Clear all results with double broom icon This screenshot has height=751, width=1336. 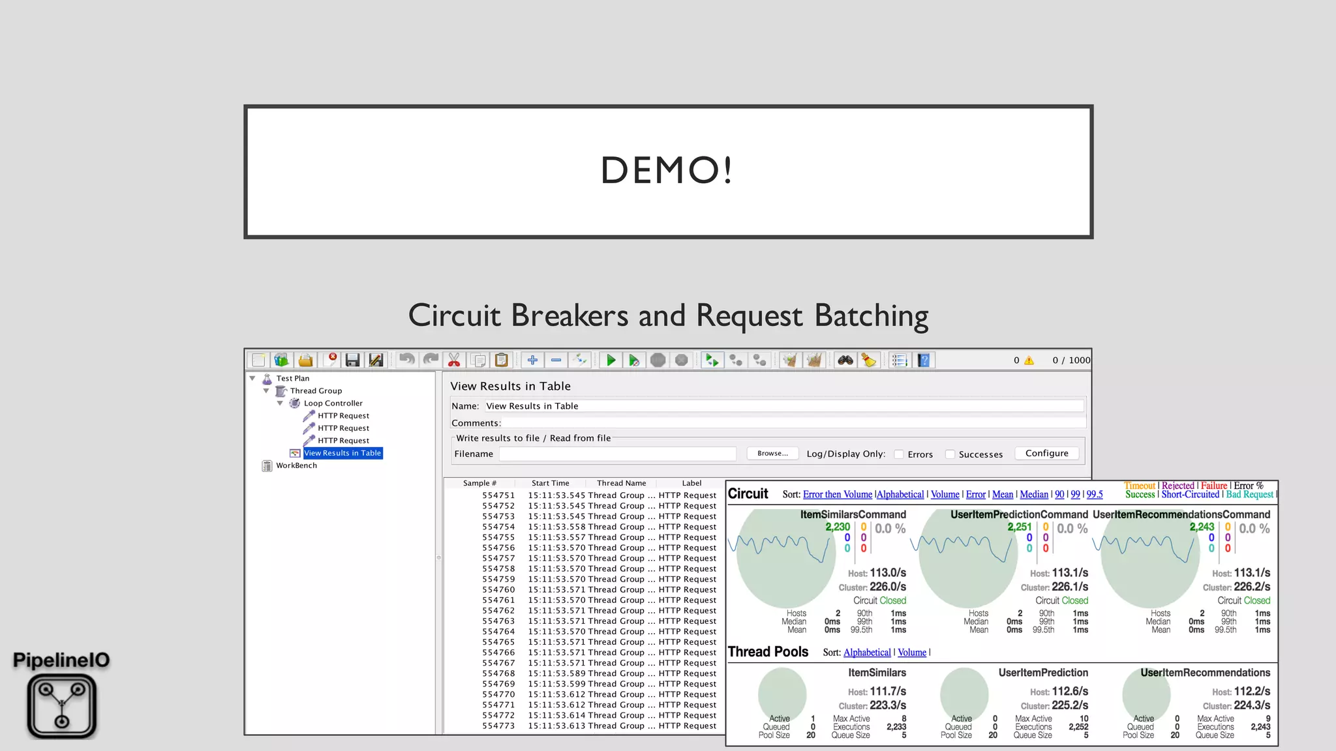[x=814, y=360]
